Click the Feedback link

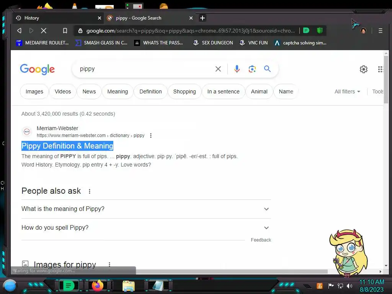(x=261, y=240)
